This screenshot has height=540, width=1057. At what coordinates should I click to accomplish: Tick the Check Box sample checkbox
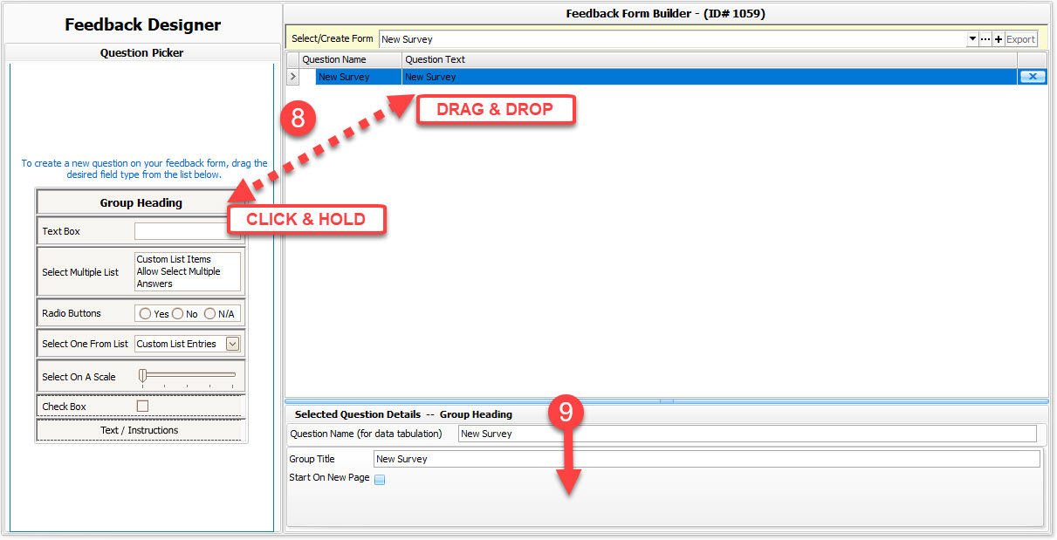pos(142,407)
